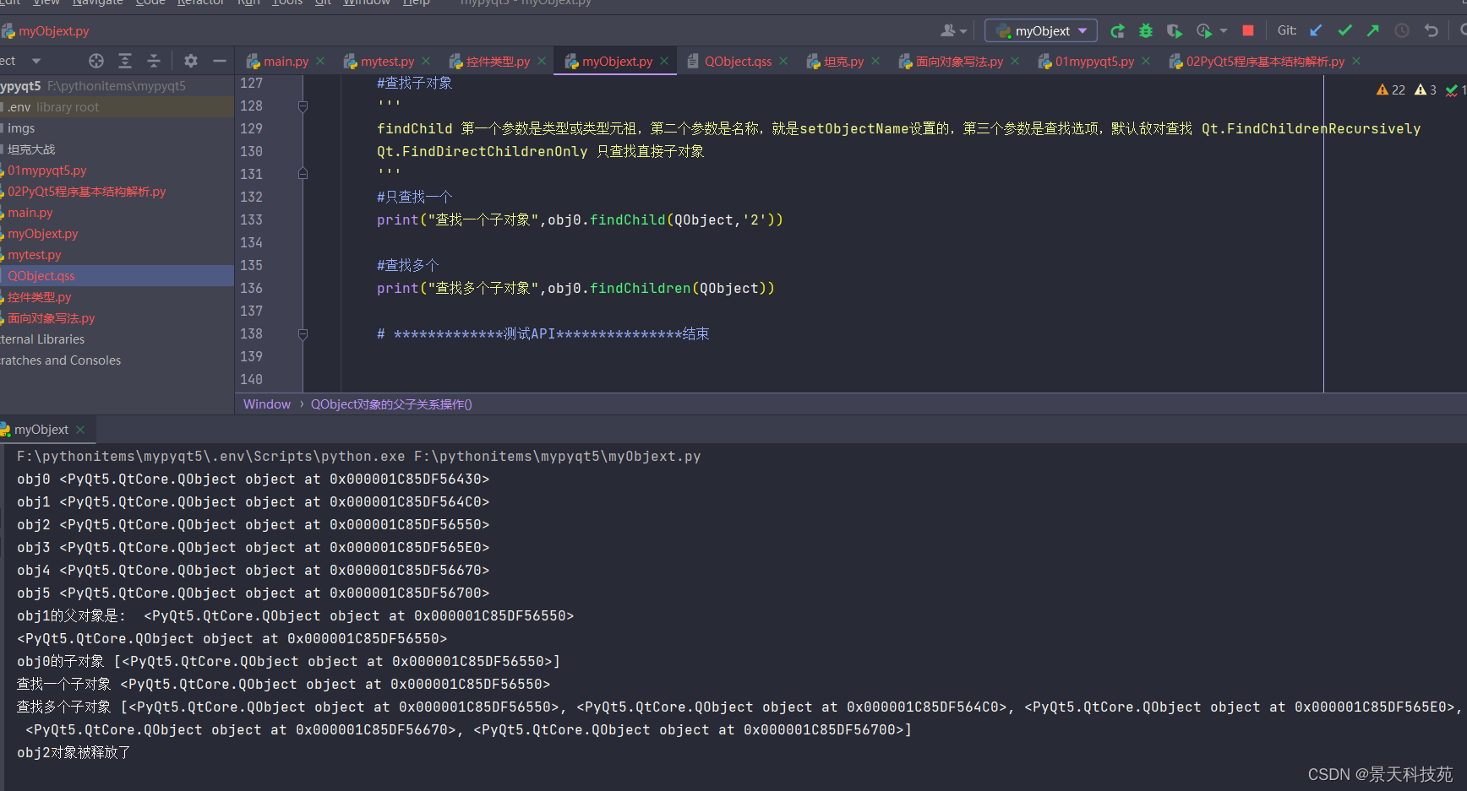The height and width of the screenshot is (791, 1467).
Task: Click the 'obj0的子对象' console output line
Action: point(288,661)
